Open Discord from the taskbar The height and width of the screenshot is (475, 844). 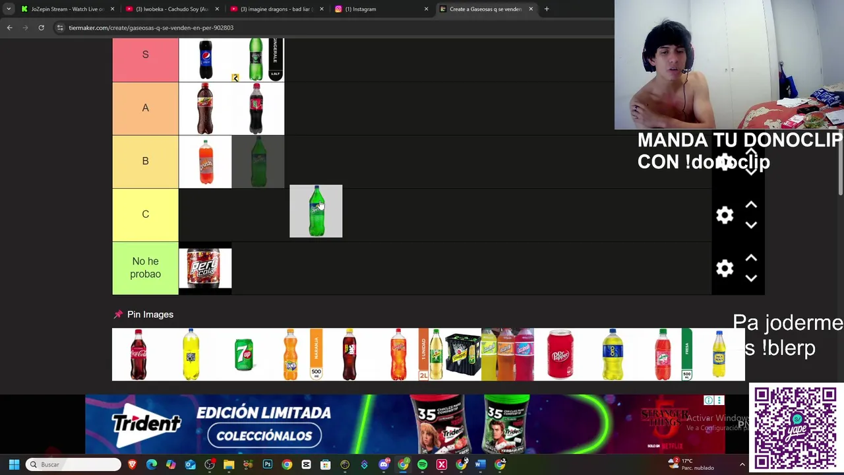384,464
